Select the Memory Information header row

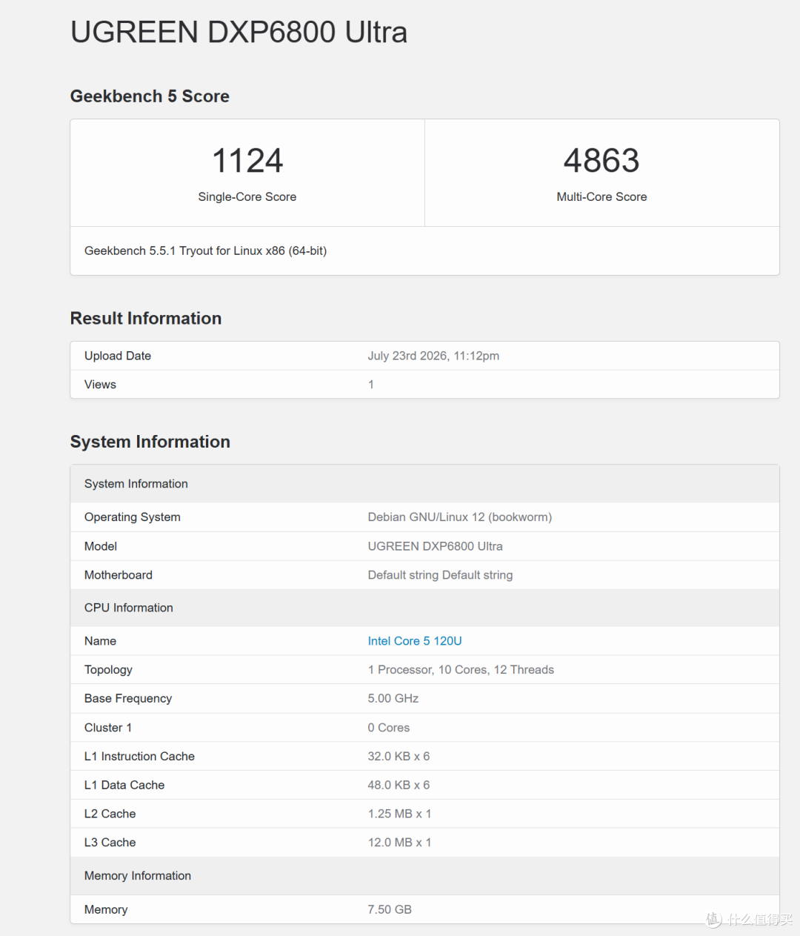[x=424, y=876]
